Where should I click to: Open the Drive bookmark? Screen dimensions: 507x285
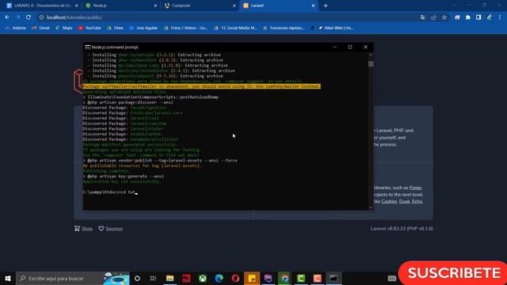coord(115,28)
